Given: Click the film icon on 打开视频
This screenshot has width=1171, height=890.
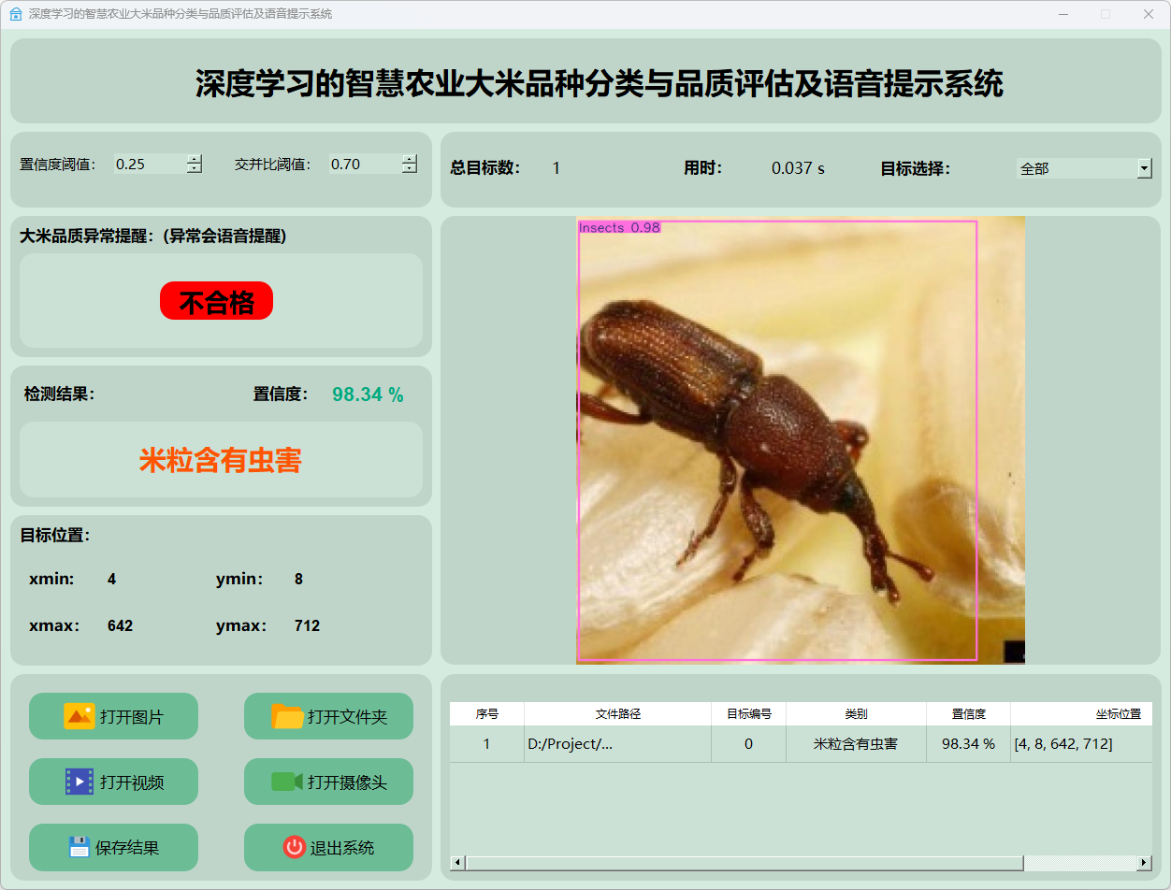Looking at the screenshot, I should tap(80, 782).
